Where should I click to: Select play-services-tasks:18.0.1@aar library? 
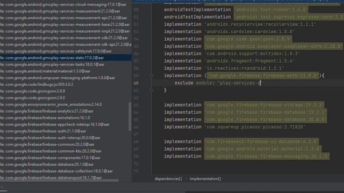pyautogui.click(x=66, y=64)
